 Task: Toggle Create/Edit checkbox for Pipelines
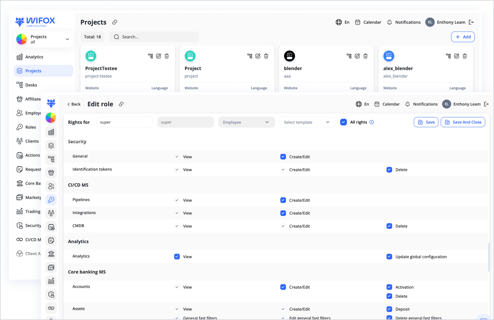[283, 200]
